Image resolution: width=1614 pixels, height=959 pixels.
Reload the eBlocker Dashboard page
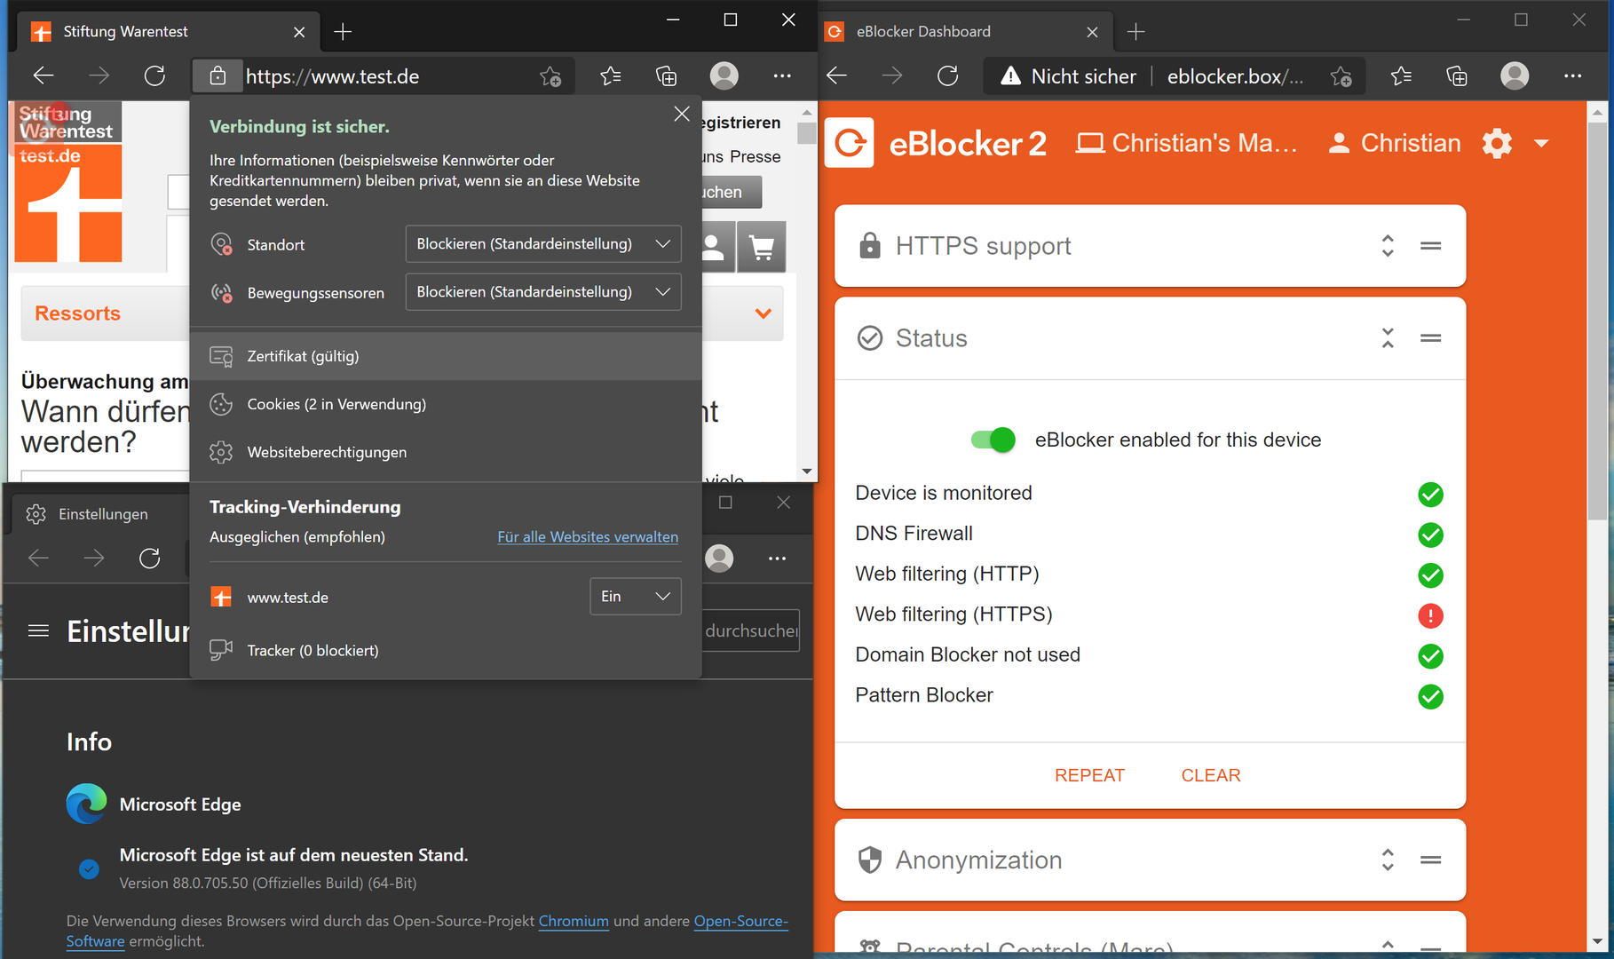(x=947, y=76)
